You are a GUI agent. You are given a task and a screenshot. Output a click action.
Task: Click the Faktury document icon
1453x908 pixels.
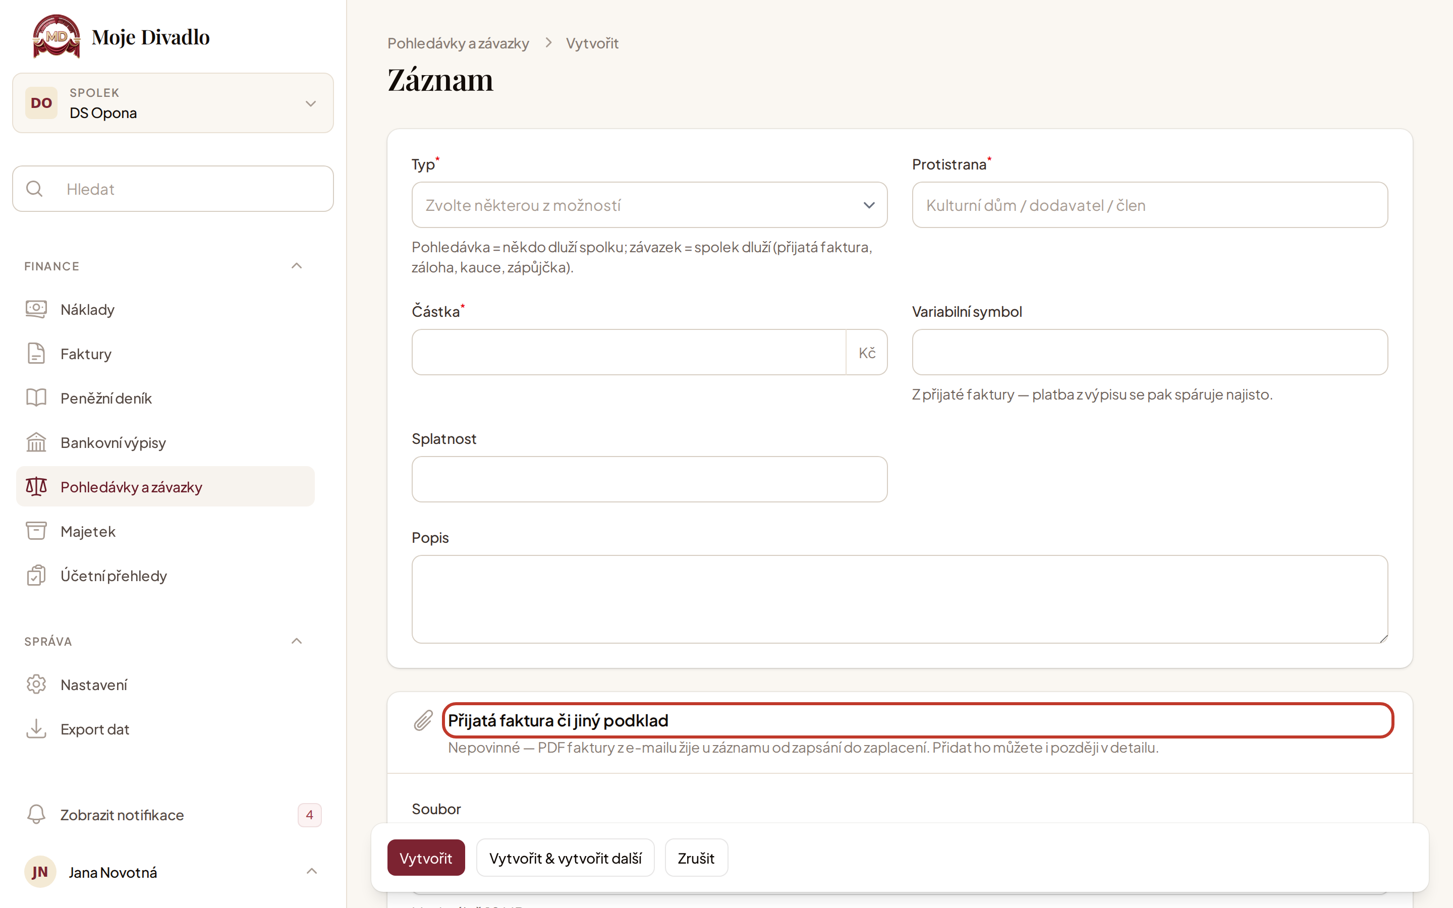click(x=36, y=354)
